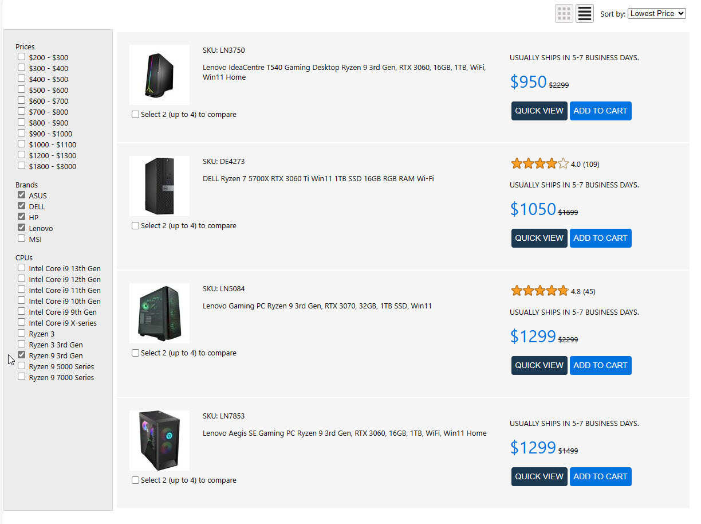Open DELL Ryzen 7 desktop thumbnail

159,186
